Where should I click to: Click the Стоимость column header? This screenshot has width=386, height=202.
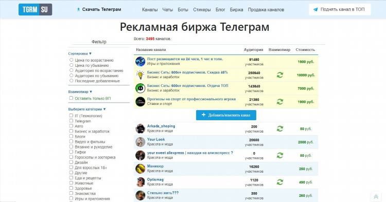click(x=305, y=50)
